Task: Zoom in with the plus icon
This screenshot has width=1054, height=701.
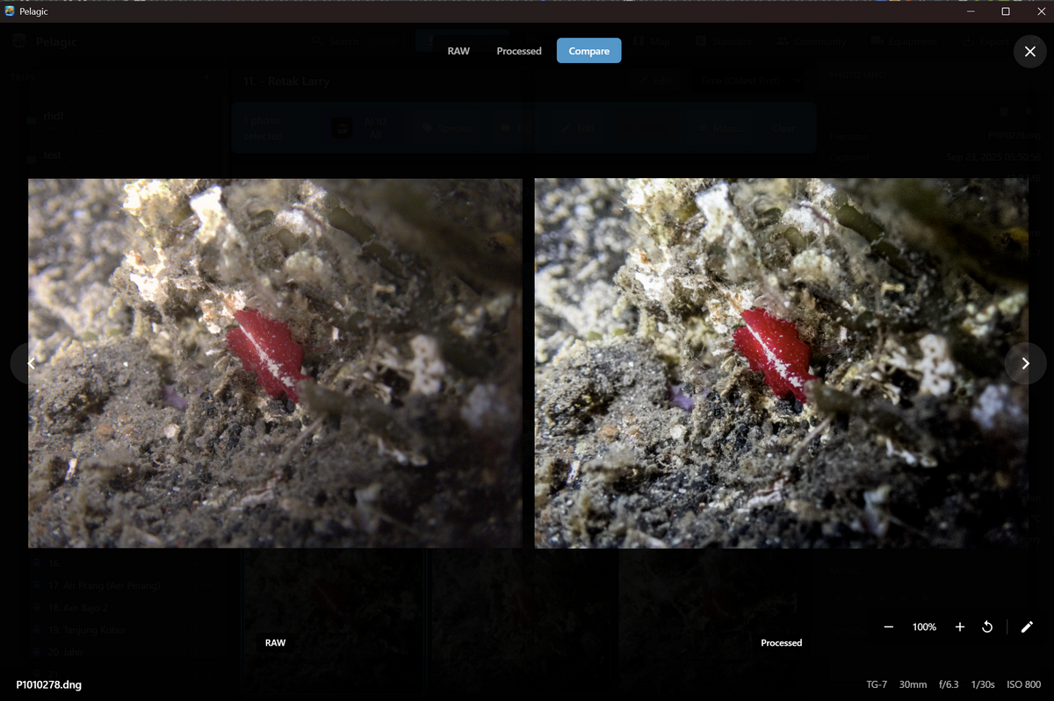Action: [959, 627]
